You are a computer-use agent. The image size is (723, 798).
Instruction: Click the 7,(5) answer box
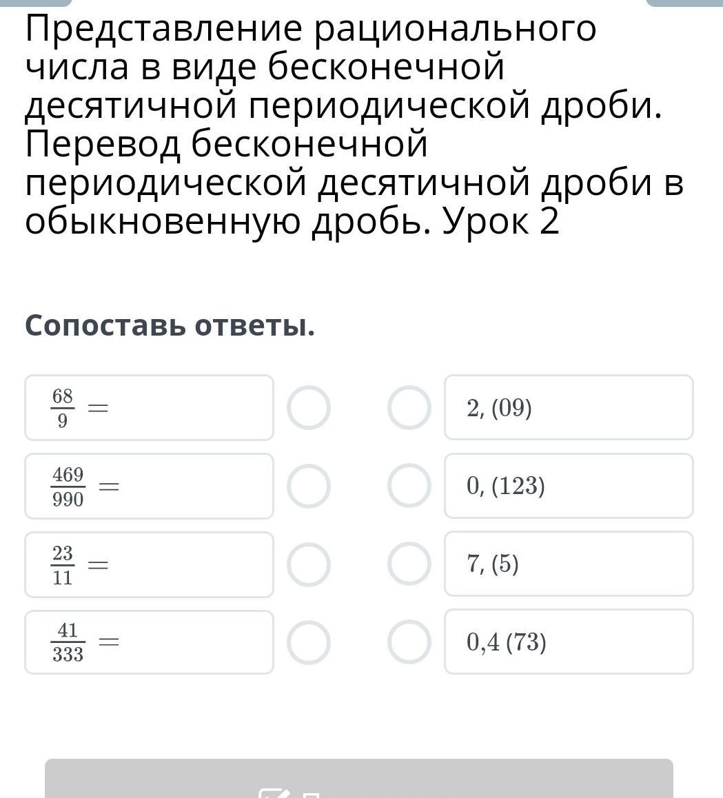(x=569, y=564)
